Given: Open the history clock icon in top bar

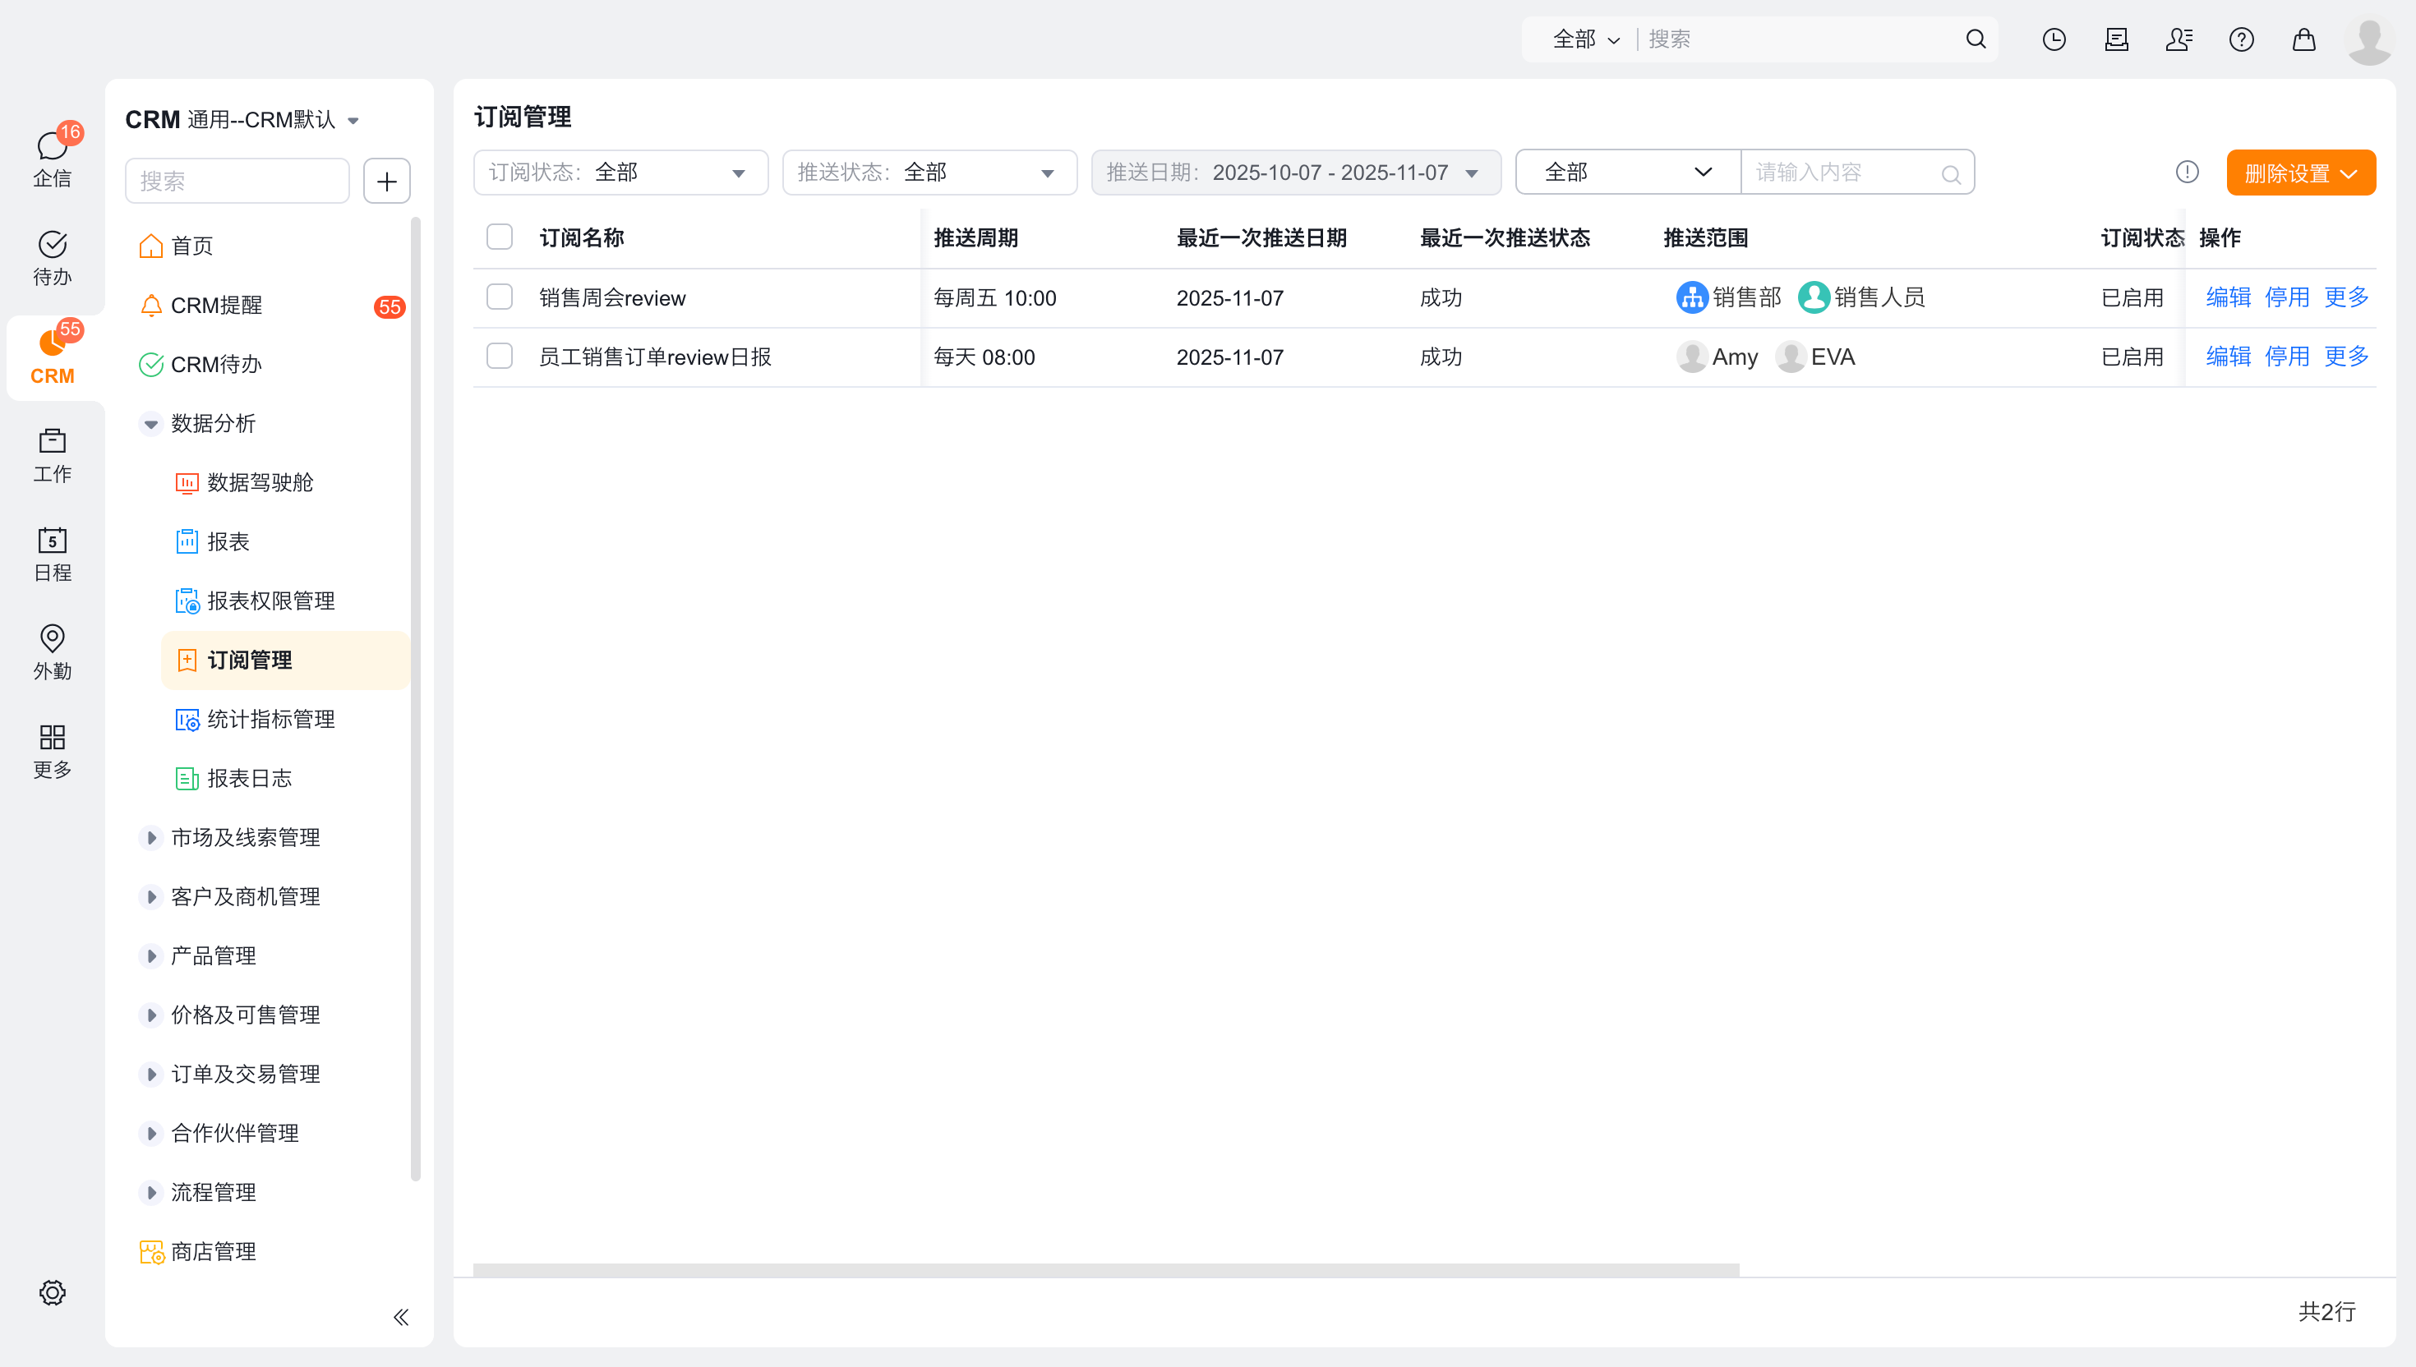Looking at the screenshot, I should point(2054,39).
